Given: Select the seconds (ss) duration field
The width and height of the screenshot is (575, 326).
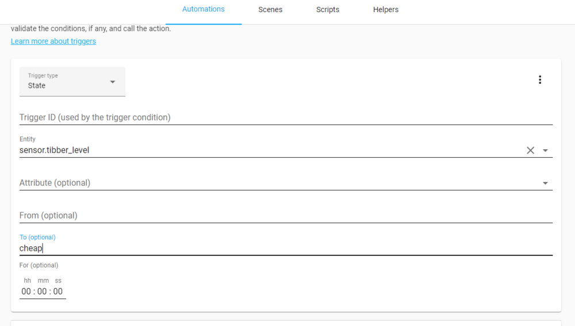Looking at the screenshot, I should coord(58,292).
